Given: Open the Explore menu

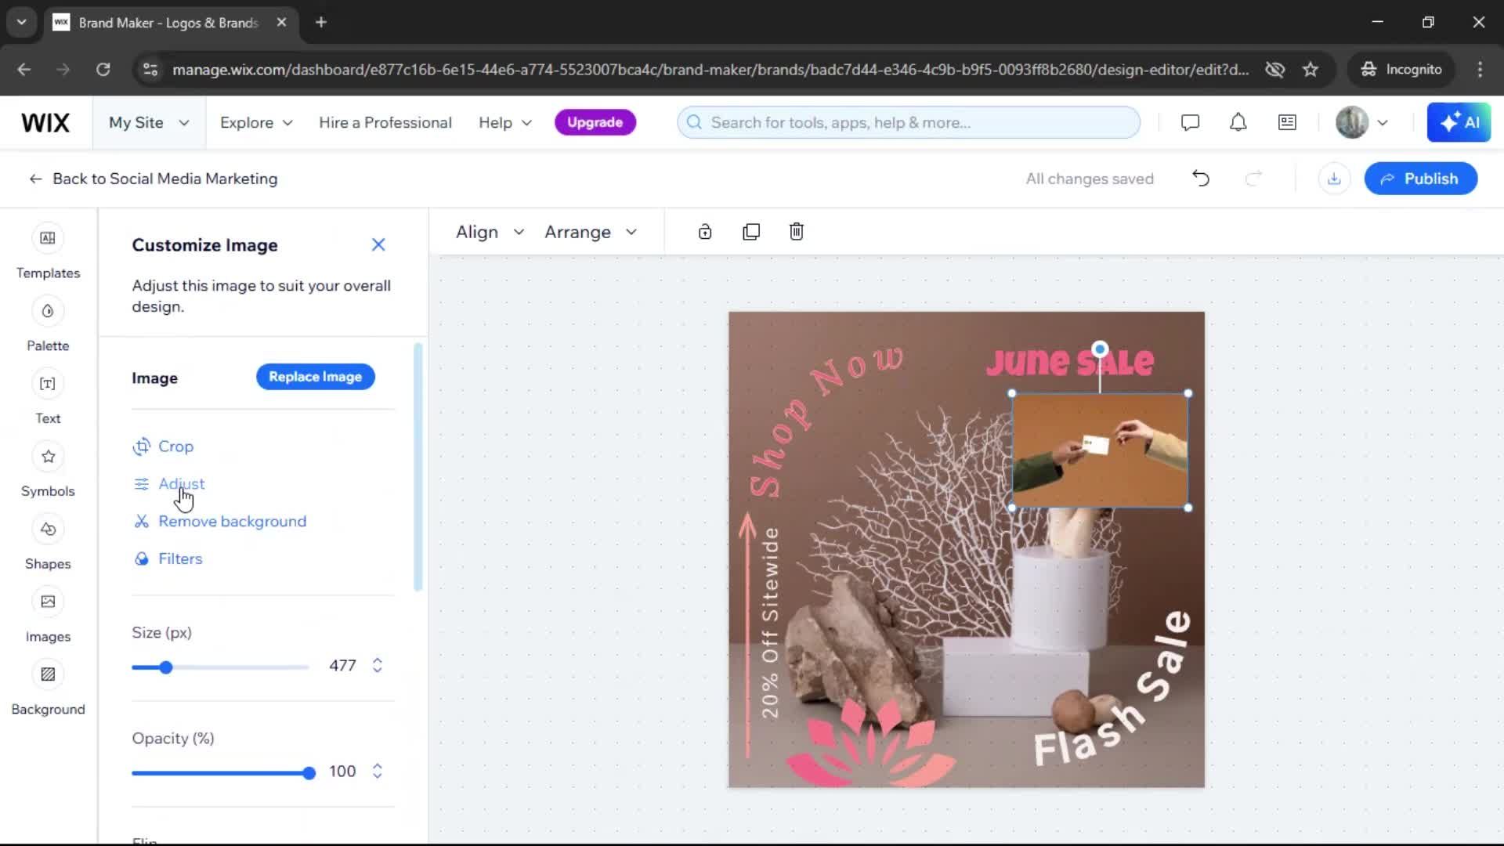Looking at the screenshot, I should click(256, 122).
